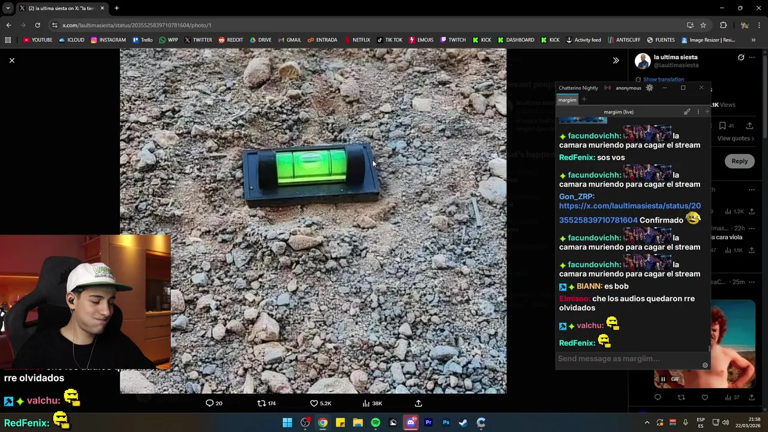
Task: Pause the GIF in the reply
Action: point(663,379)
